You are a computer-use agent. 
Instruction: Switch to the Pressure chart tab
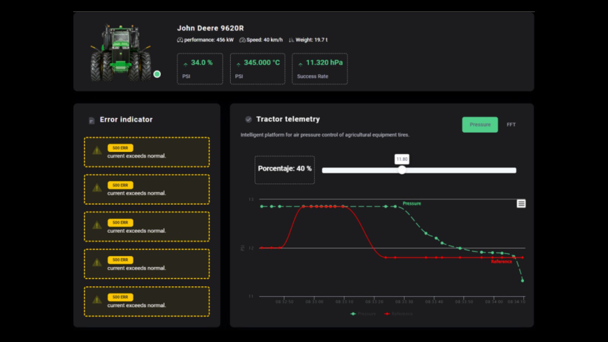click(x=480, y=125)
